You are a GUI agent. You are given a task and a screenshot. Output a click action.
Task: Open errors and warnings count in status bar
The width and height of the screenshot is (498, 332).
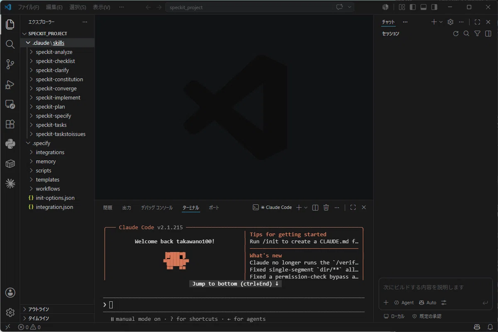coord(29,327)
